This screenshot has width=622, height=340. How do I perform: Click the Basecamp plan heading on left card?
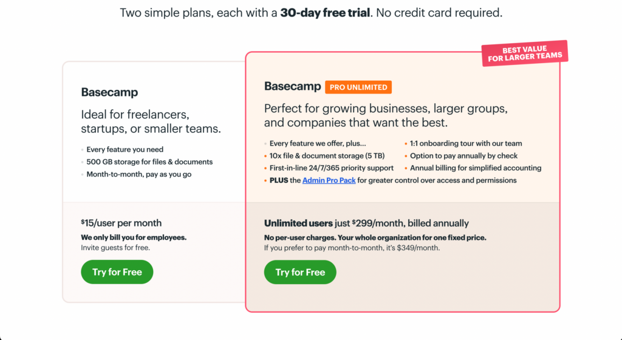tap(109, 92)
